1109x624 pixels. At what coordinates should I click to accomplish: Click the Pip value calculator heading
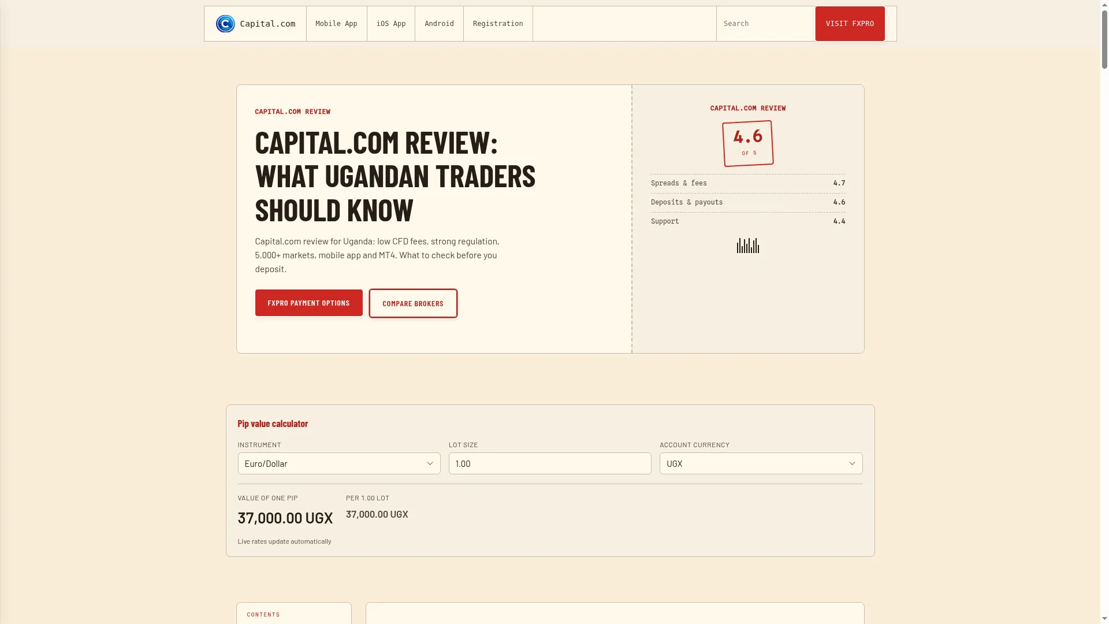click(273, 424)
